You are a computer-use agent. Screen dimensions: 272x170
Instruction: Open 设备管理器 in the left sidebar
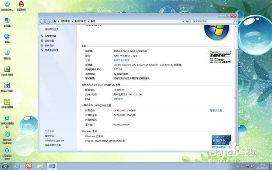pyautogui.click(x=51, y=36)
